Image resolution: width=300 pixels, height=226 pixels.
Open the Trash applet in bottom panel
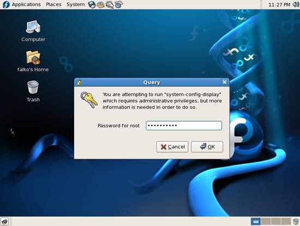[x=296, y=222]
